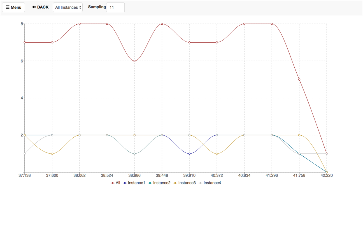This screenshot has height=227, width=363.
Task: Toggle Instance1 legend entry
Action: pyautogui.click(x=134, y=183)
